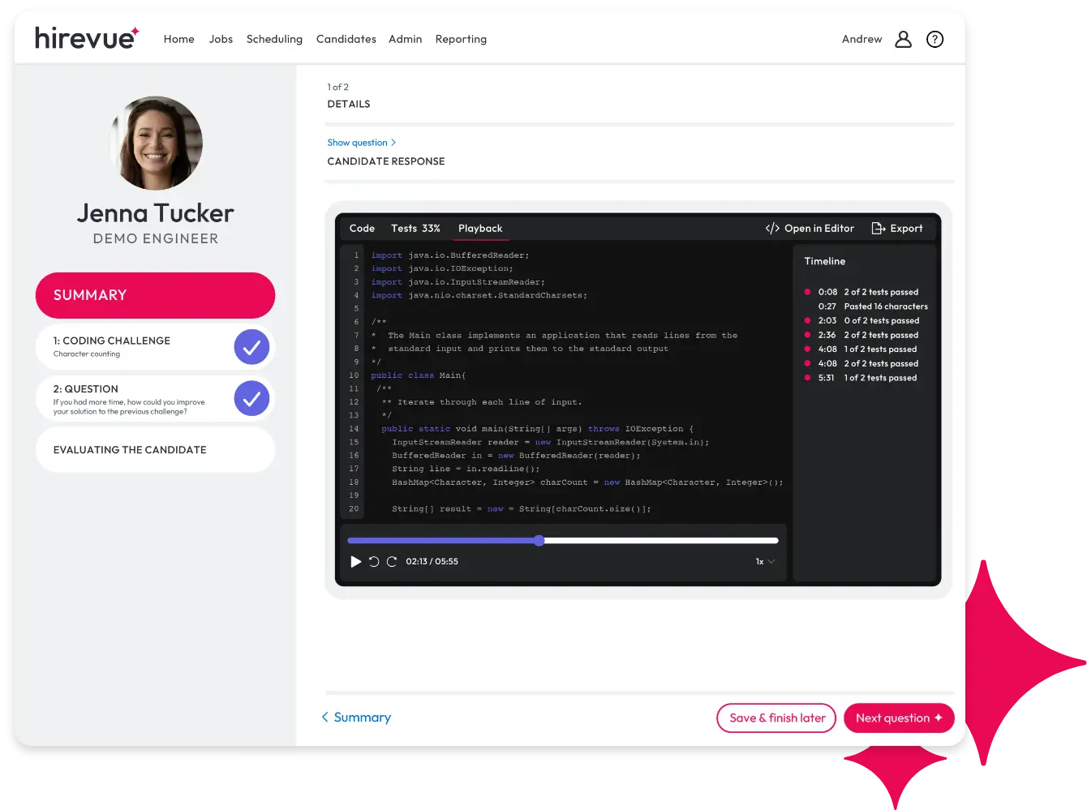Open the help question mark icon

click(934, 39)
